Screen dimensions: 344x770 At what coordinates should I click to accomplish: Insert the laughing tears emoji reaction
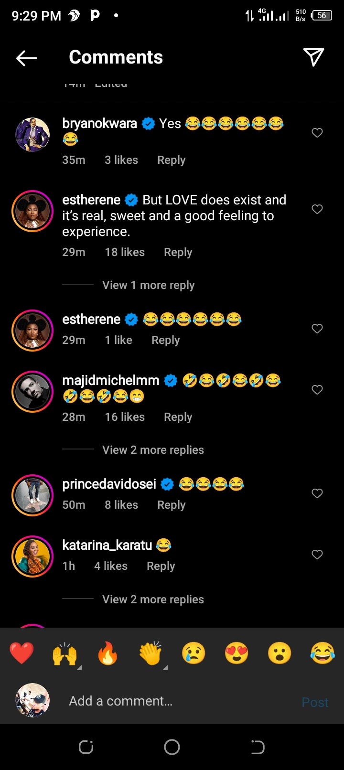pyautogui.click(x=322, y=653)
